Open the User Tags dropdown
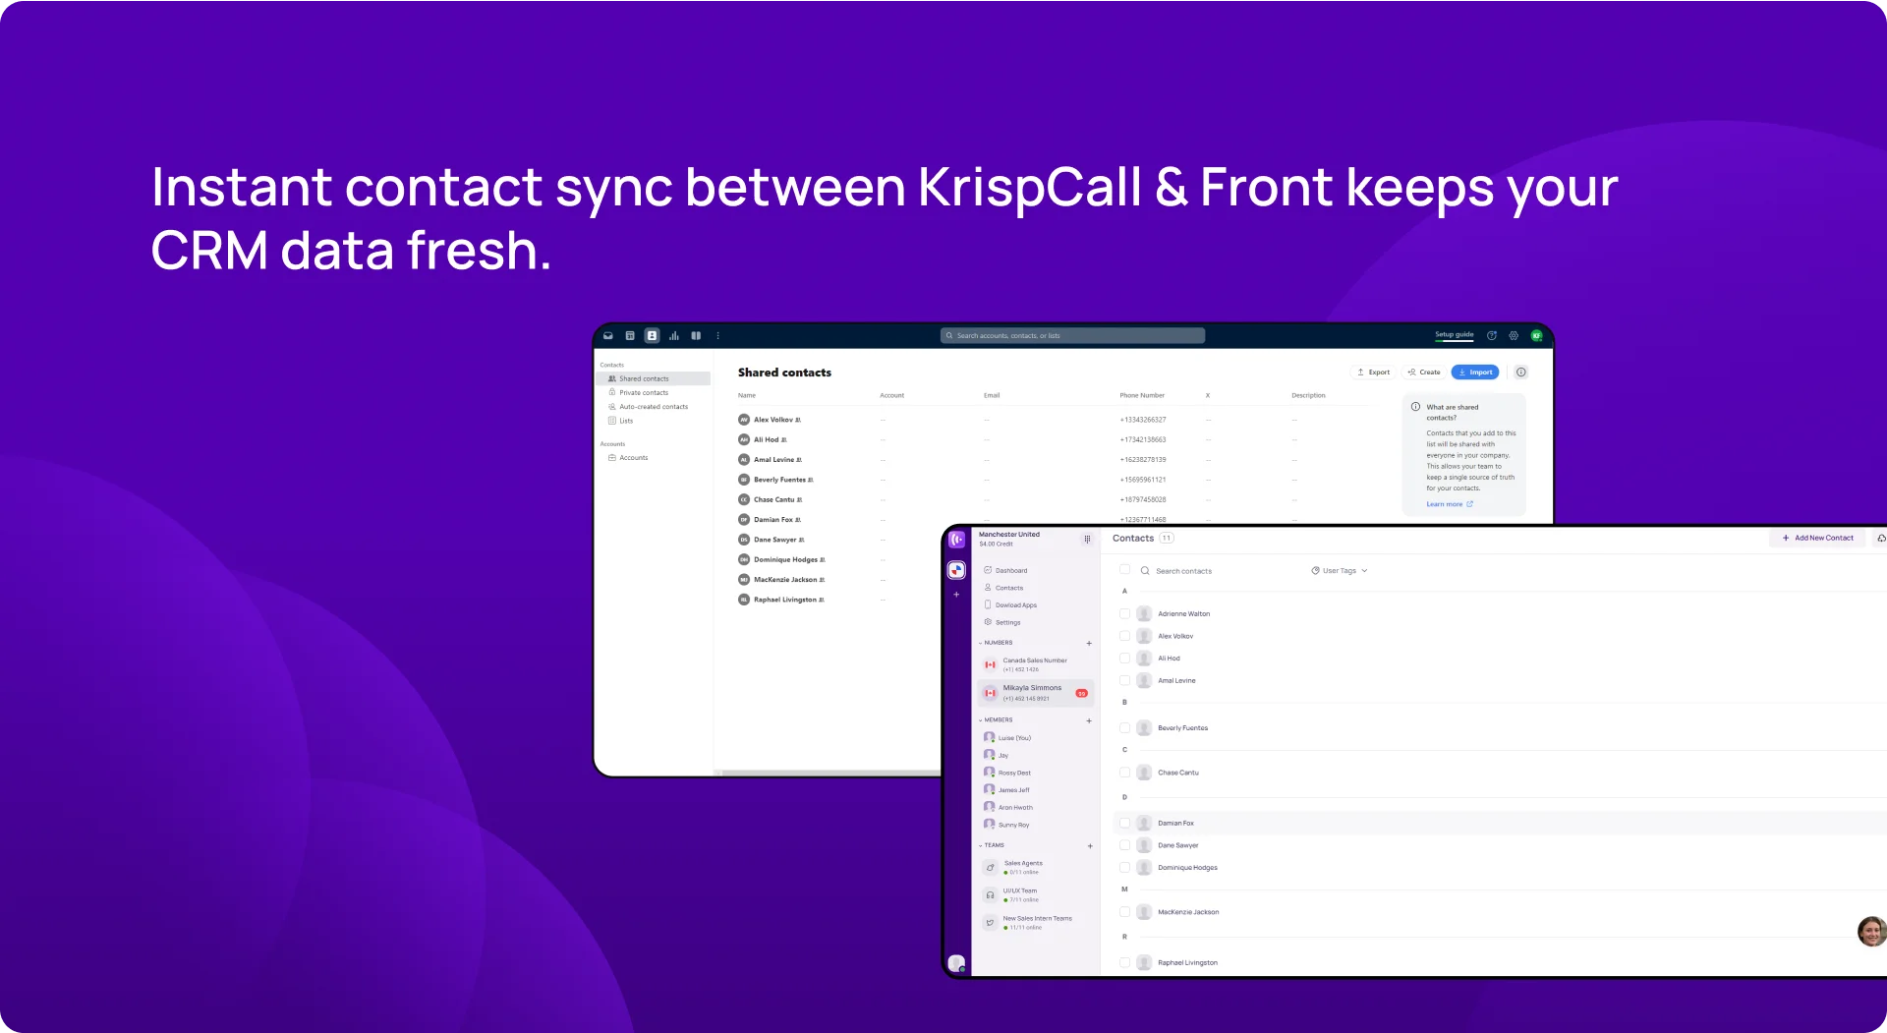 click(1340, 570)
